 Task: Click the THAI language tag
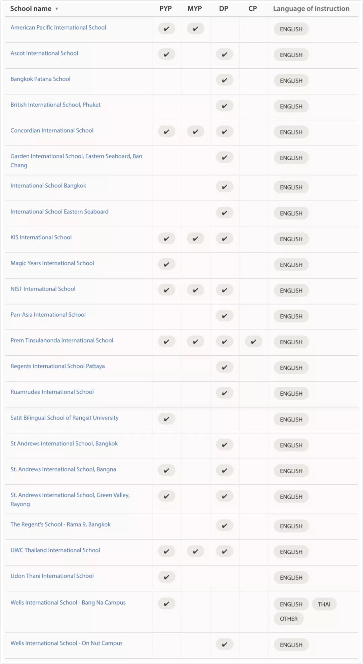pos(324,604)
